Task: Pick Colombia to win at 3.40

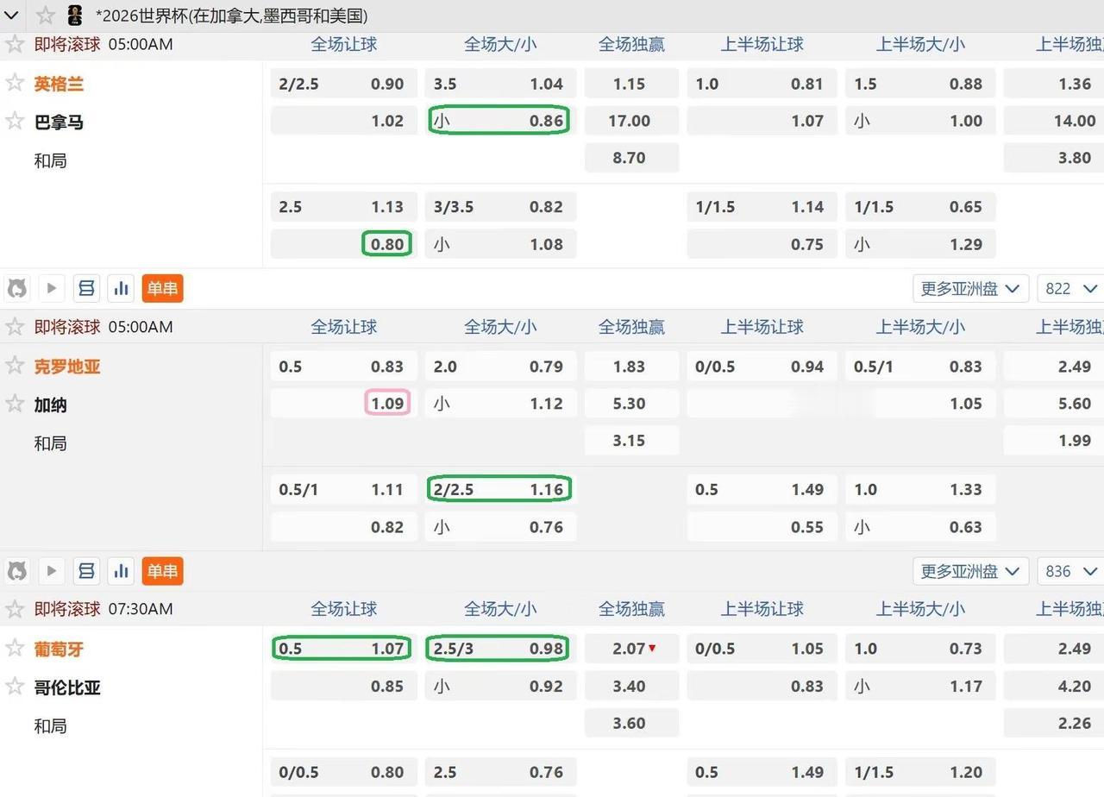Action: click(x=631, y=687)
